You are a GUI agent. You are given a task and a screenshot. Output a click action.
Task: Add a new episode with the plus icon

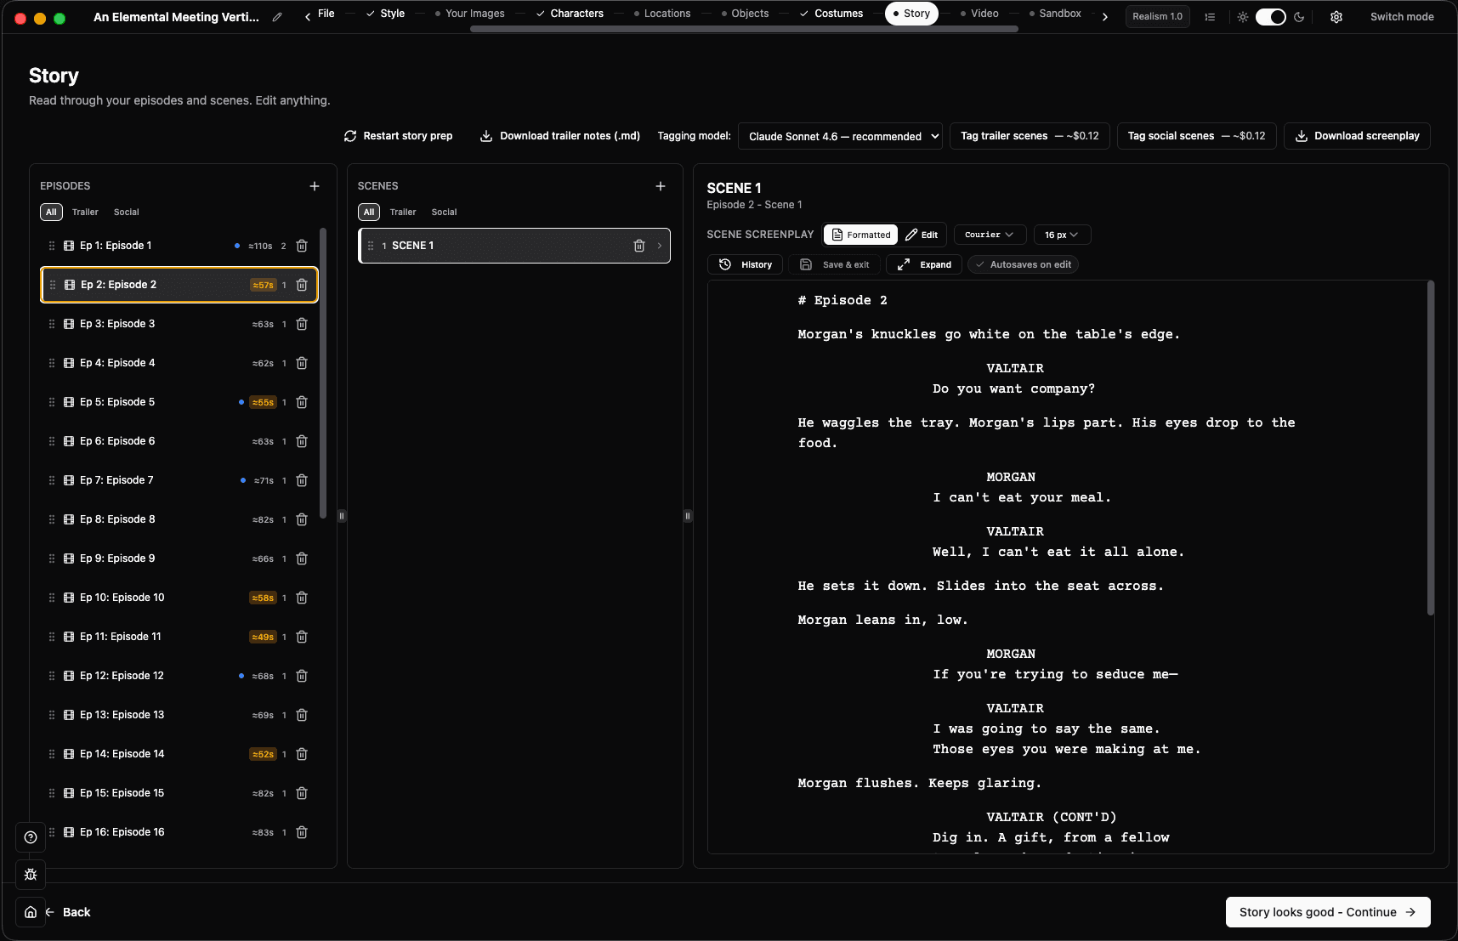(x=315, y=186)
